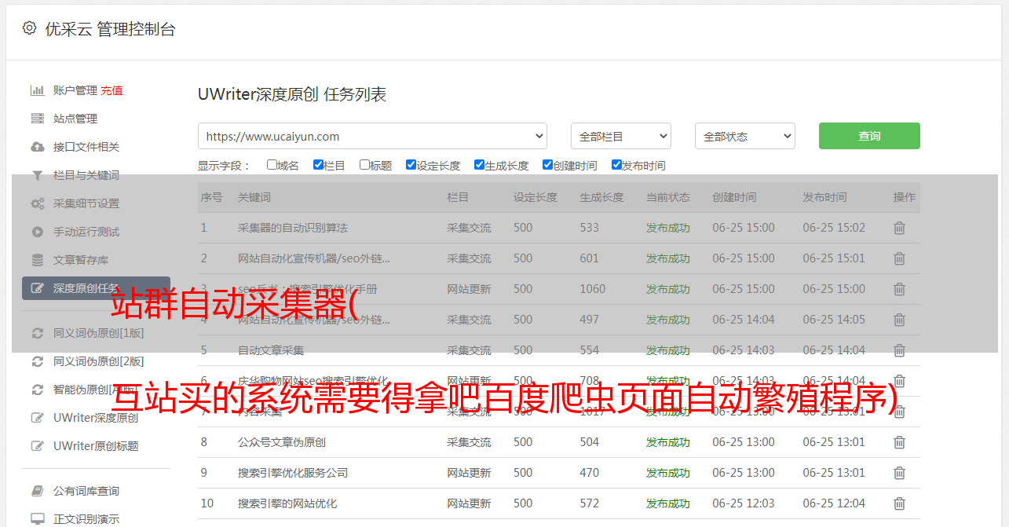Delete row 9 搜索引擎优化服务公司
Screen dimensions: 1009x527
coord(899,473)
